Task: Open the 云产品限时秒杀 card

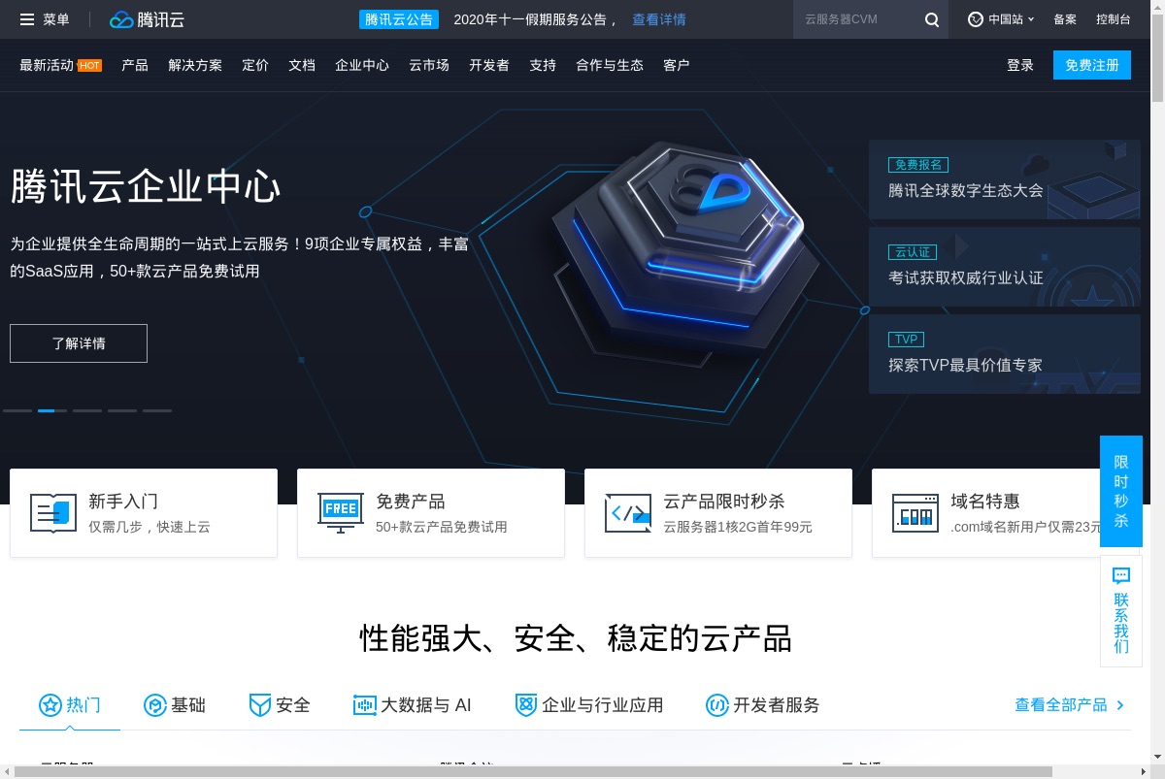Action: (x=718, y=513)
